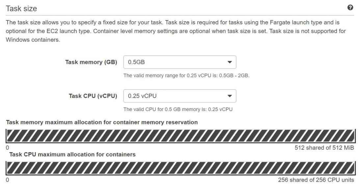Screen dimensions: 362x188
Task: Open the Task CPU (vCPU) dropdown
Action: 179,96
